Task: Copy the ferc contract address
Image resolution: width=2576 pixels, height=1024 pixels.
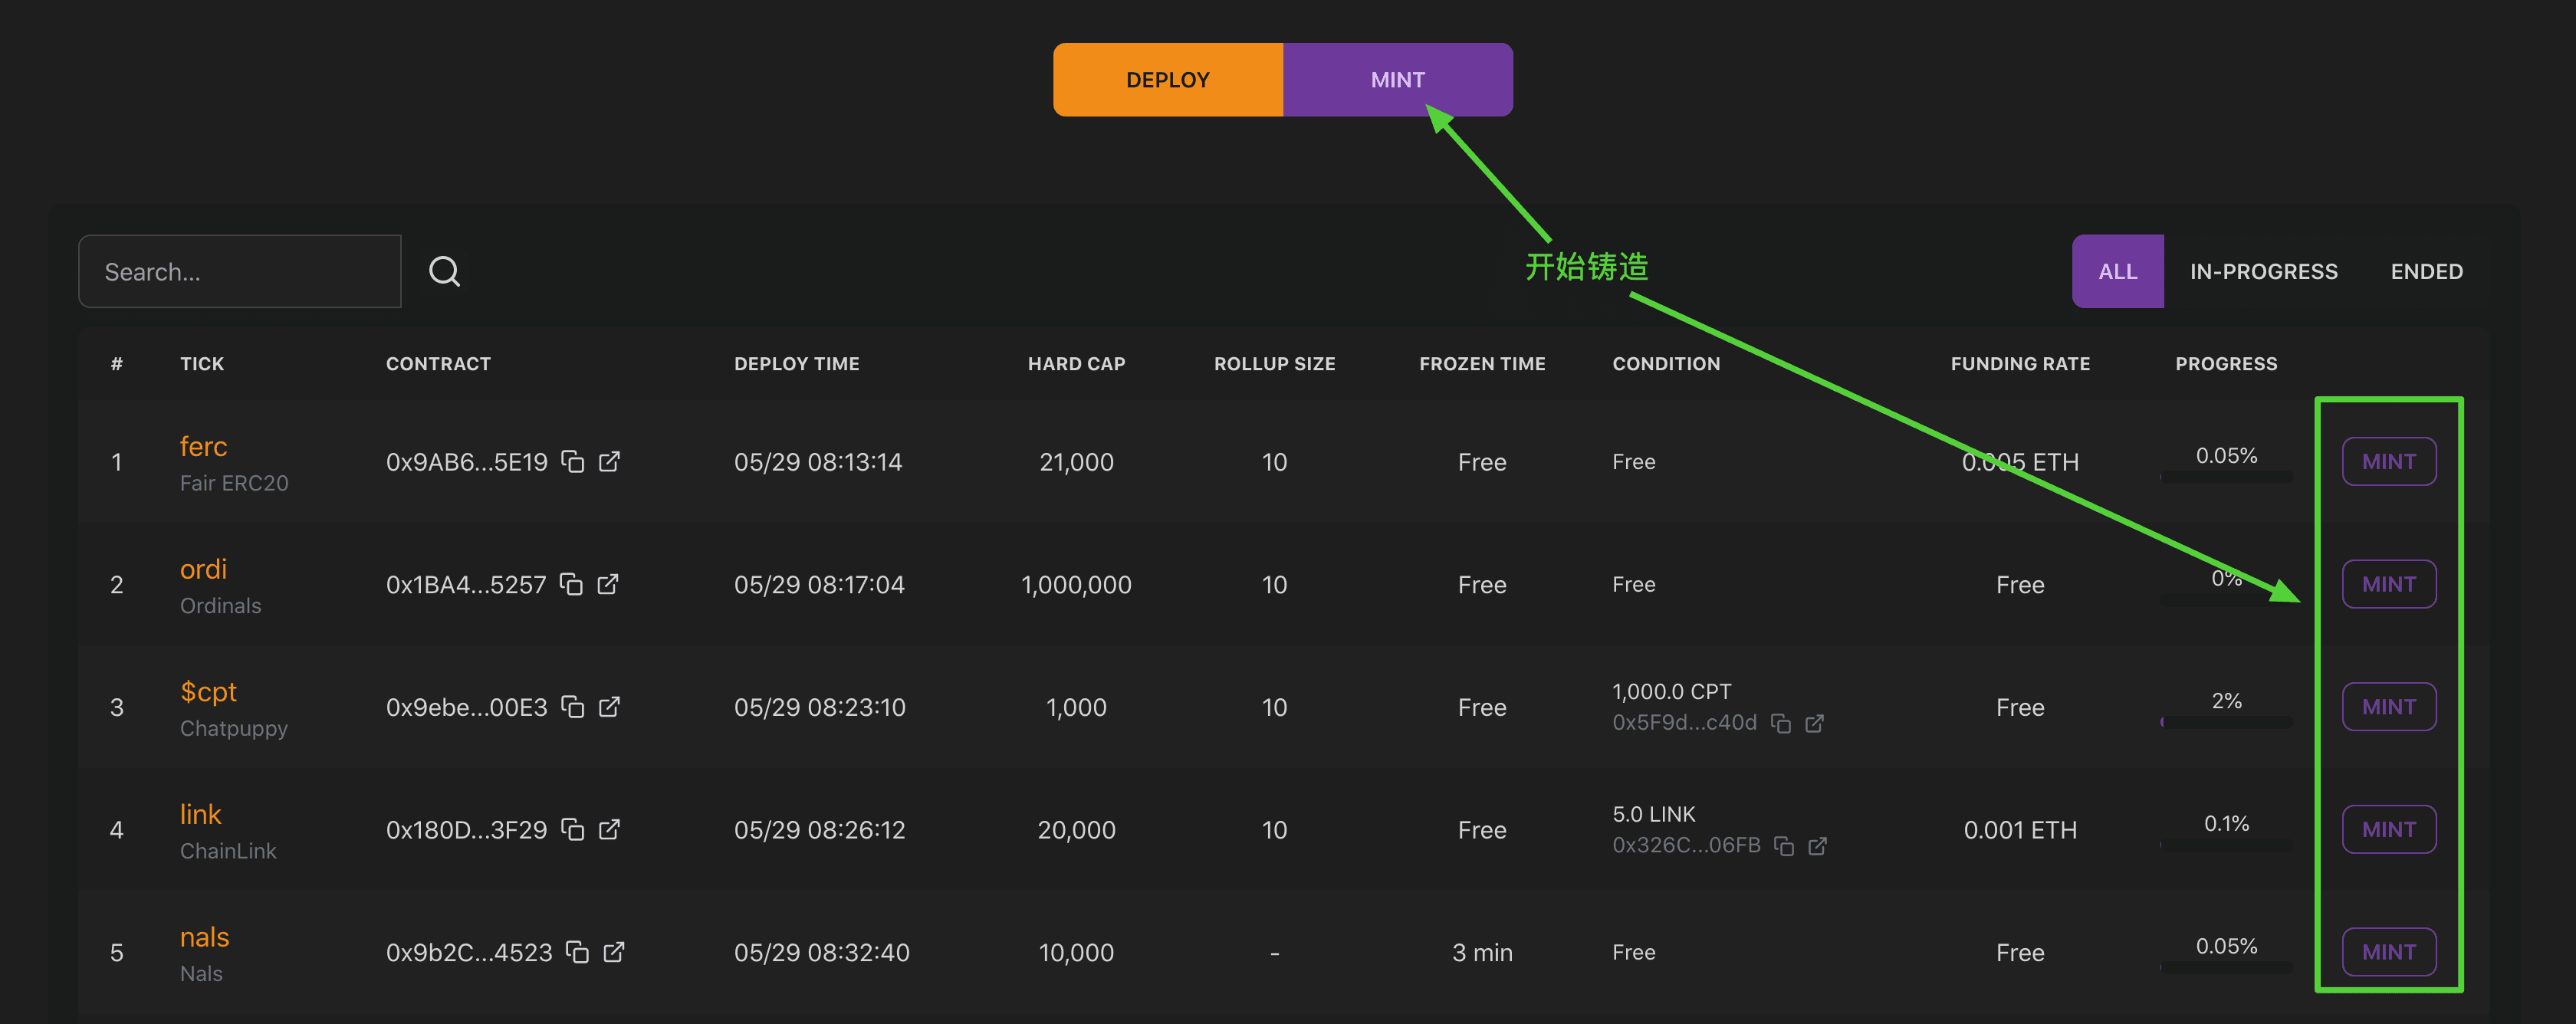Action: pyautogui.click(x=572, y=461)
